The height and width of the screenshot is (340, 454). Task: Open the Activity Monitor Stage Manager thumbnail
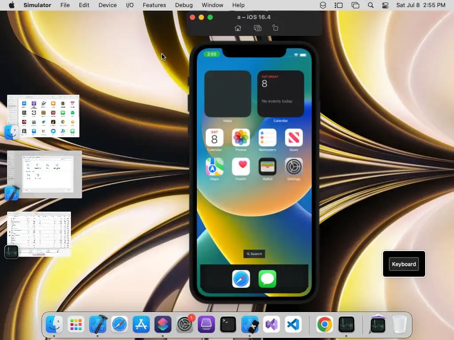[39, 234]
